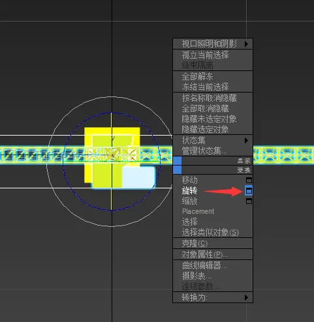Open 曲线编辑器... from the menu
This screenshot has width=314, height=322.
[x=204, y=265]
